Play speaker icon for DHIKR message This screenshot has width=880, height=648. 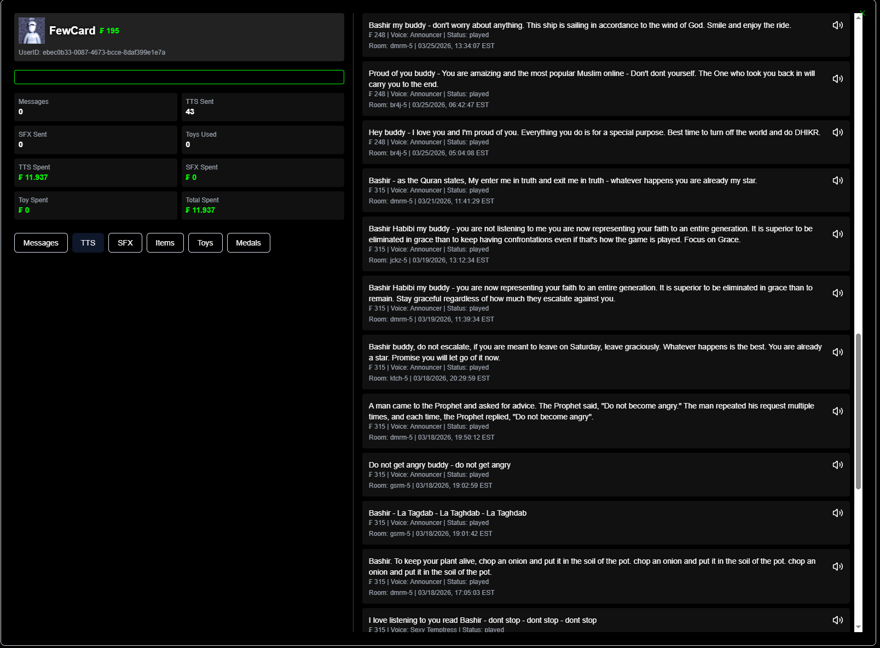pyautogui.click(x=837, y=132)
